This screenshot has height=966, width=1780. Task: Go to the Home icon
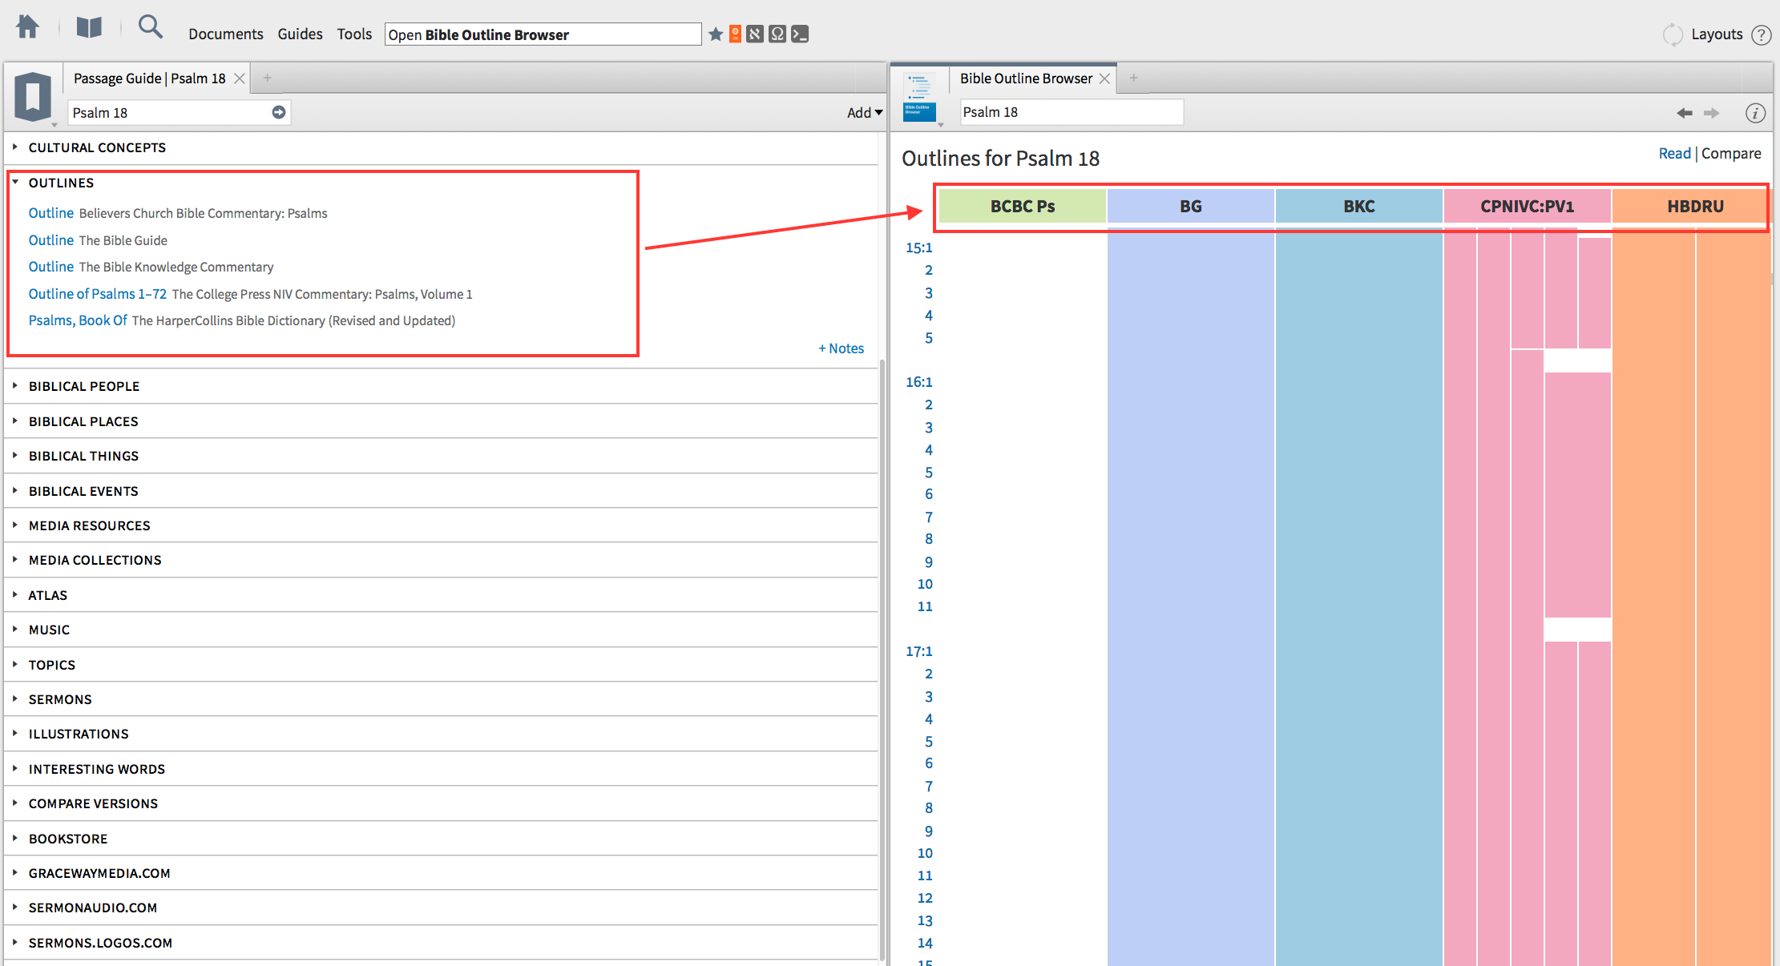[27, 26]
